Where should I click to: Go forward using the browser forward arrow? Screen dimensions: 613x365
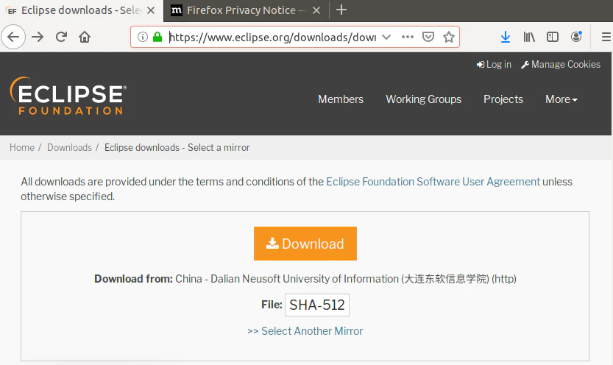point(38,37)
